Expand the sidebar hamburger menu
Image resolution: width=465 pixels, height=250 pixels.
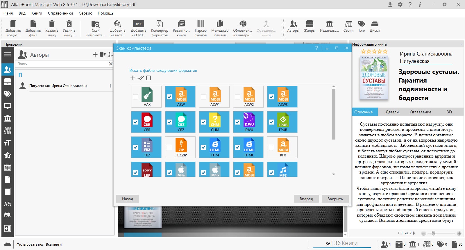[8, 54]
